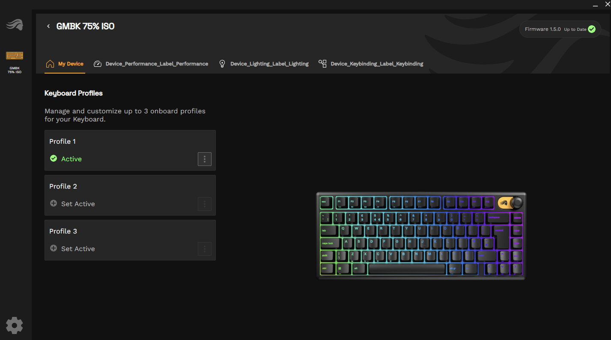Click the Firmware 1.5.0 status button
611x340 pixels.
click(x=560, y=30)
